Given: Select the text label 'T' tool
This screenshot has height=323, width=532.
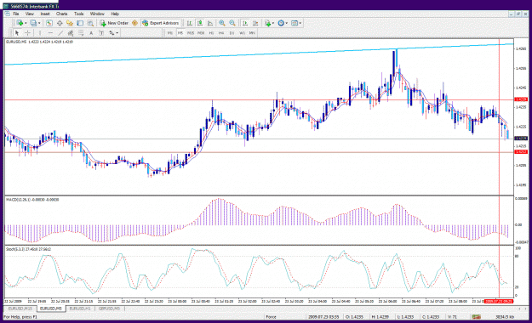Looking at the screenshot, I should 101,33.
